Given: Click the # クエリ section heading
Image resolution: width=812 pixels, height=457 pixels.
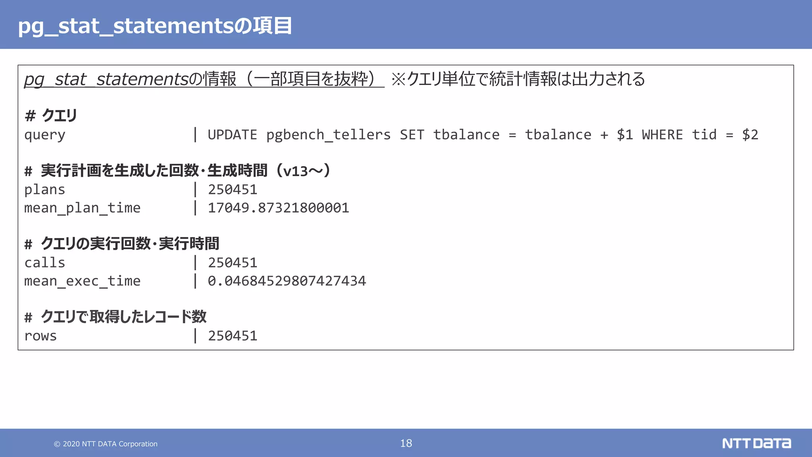Looking at the screenshot, I should pos(51,116).
